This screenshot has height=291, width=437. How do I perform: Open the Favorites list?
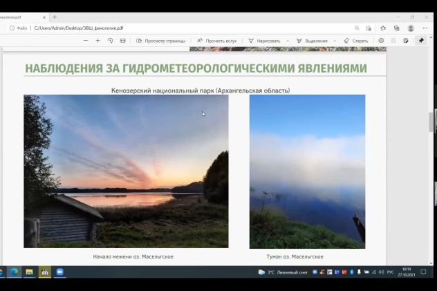tap(383, 28)
